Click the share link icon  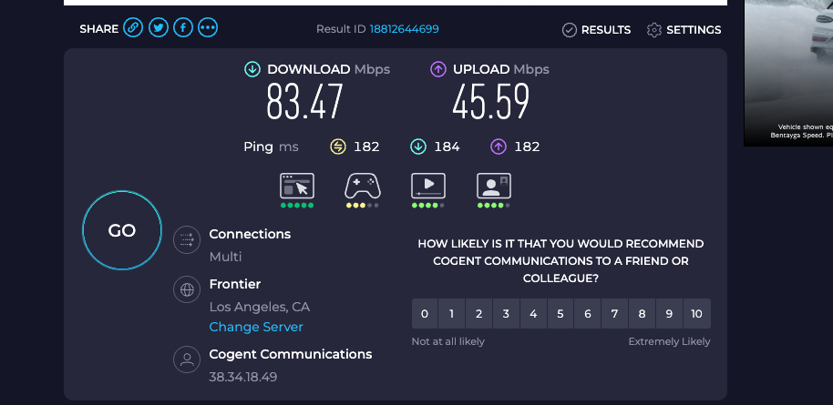coord(134,29)
